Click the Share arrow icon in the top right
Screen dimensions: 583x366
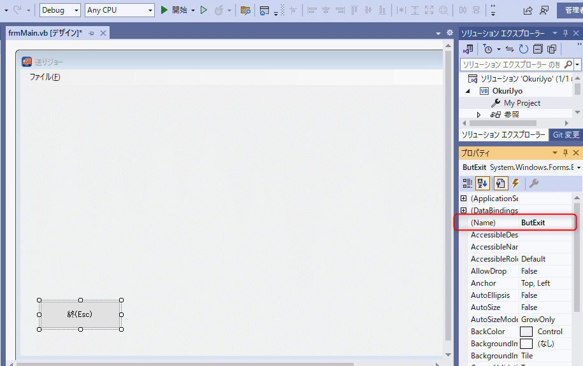pos(528,10)
